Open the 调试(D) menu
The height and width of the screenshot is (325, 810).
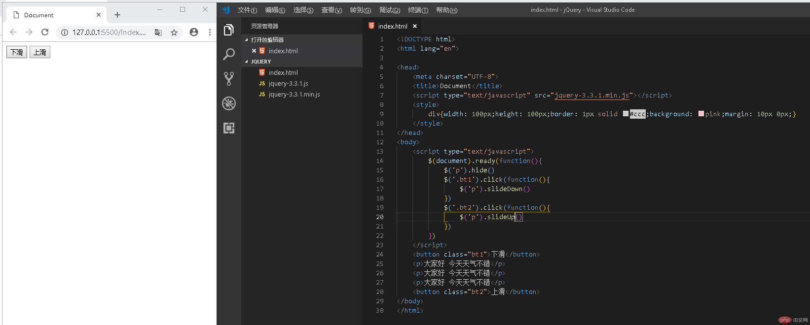pyautogui.click(x=390, y=10)
